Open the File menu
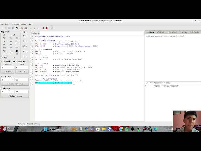Image resolution: width=201 pixels, height=151 pixels. click(x=2, y=24)
